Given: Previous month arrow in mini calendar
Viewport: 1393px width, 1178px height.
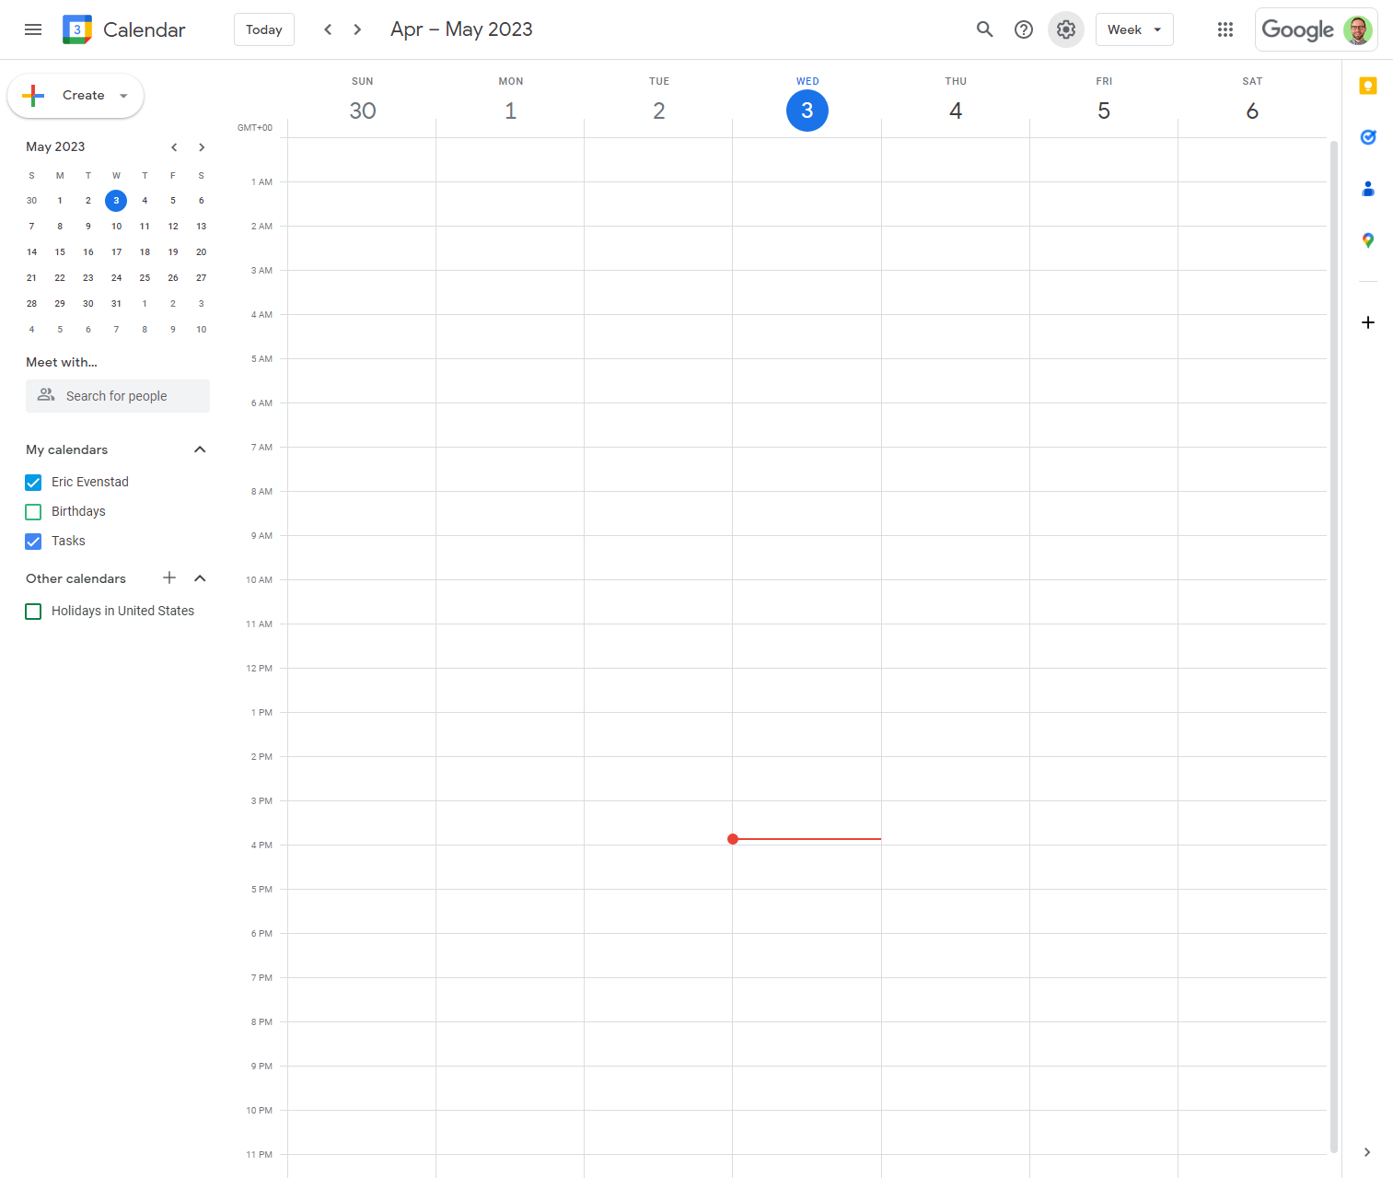Looking at the screenshot, I should tap(174, 147).
